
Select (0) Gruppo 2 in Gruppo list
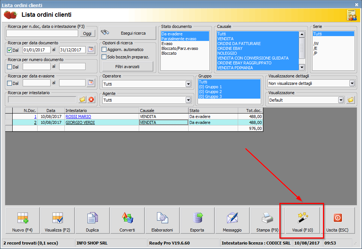pos(229,92)
